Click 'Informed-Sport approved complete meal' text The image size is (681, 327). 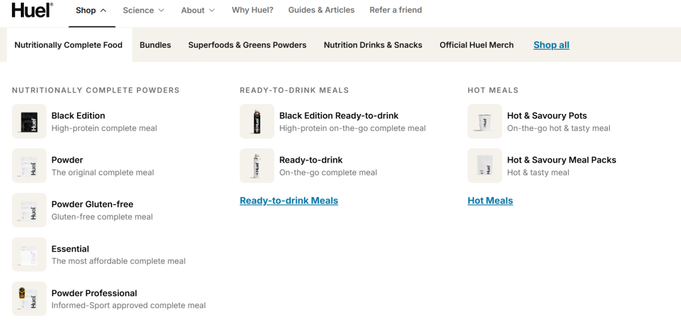click(129, 306)
